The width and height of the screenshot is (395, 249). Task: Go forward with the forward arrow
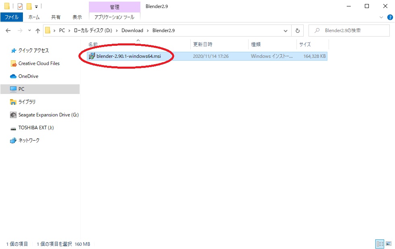(x=20, y=31)
